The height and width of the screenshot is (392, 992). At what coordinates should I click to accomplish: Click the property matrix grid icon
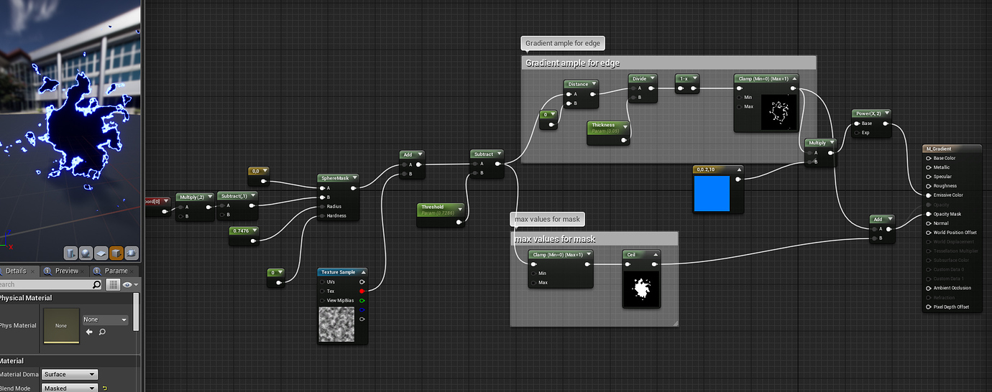(113, 285)
